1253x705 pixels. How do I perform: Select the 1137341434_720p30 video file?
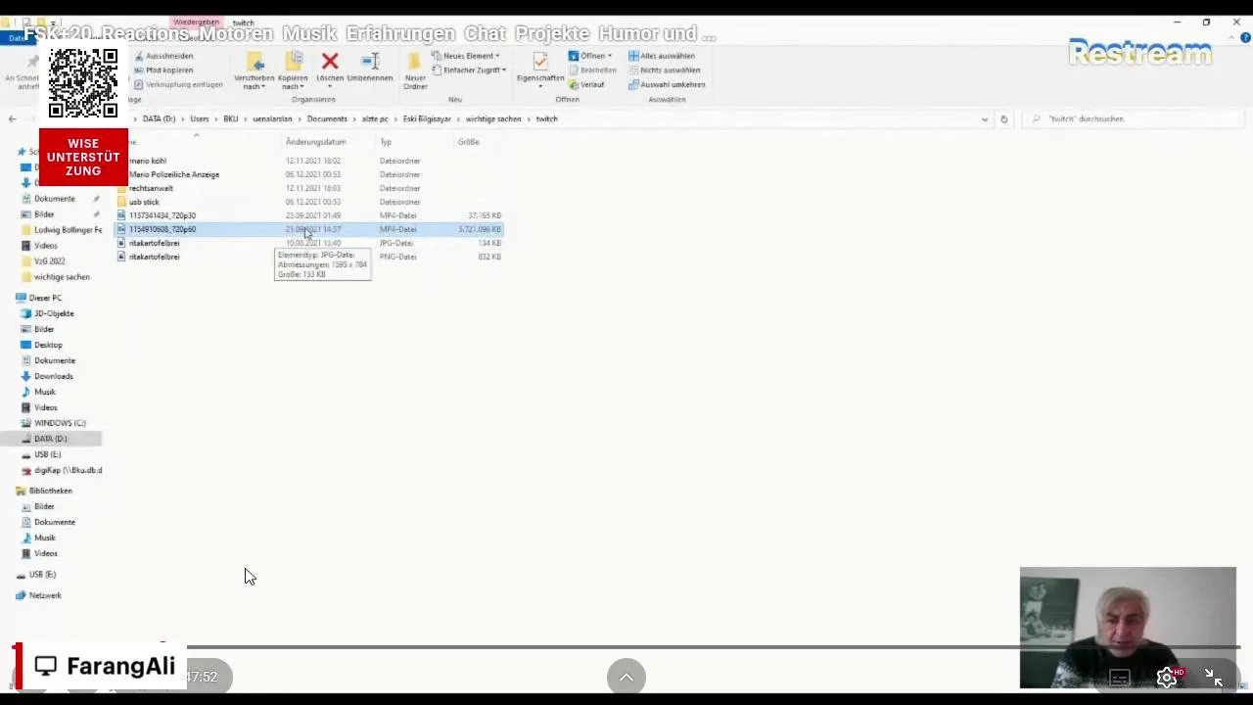click(309, 215)
